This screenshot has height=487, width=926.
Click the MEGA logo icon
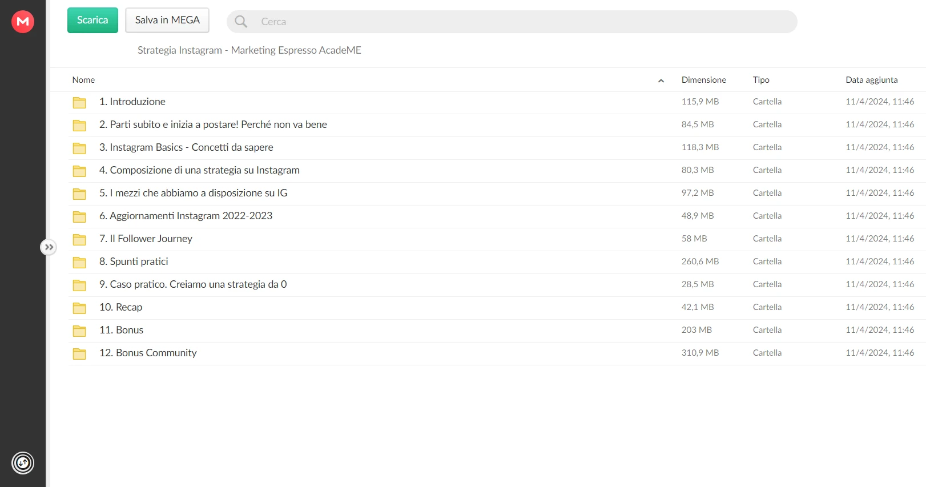tap(23, 22)
